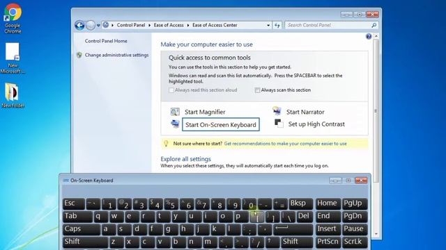446x250 pixels.
Task: Click the q key on On-Screen Keyboard
Action: [x=100, y=217]
